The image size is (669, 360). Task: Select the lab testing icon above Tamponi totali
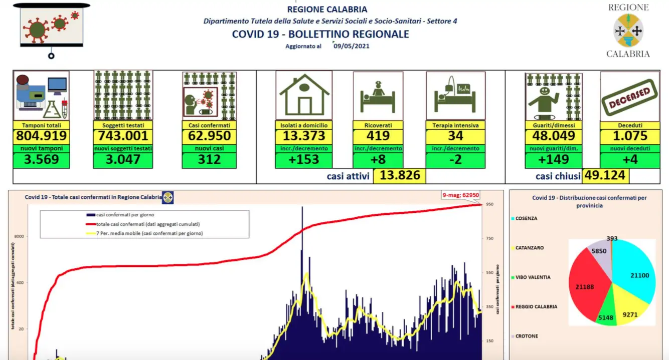(41, 96)
